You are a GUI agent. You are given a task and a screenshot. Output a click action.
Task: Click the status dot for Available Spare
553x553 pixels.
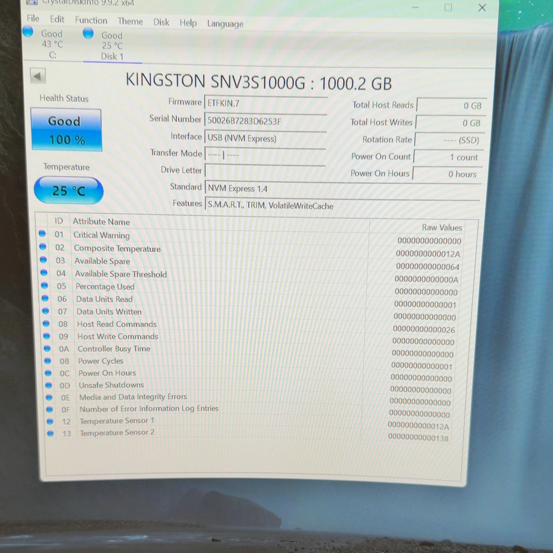pyautogui.click(x=43, y=259)
